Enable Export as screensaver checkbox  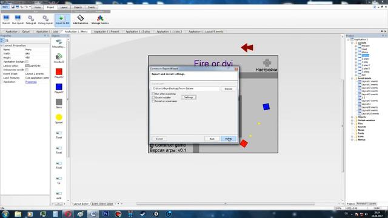(x=153, y=101)
